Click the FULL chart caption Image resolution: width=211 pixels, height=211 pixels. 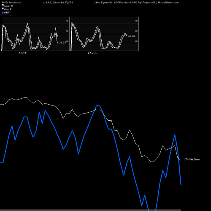[x=92, y=53]
